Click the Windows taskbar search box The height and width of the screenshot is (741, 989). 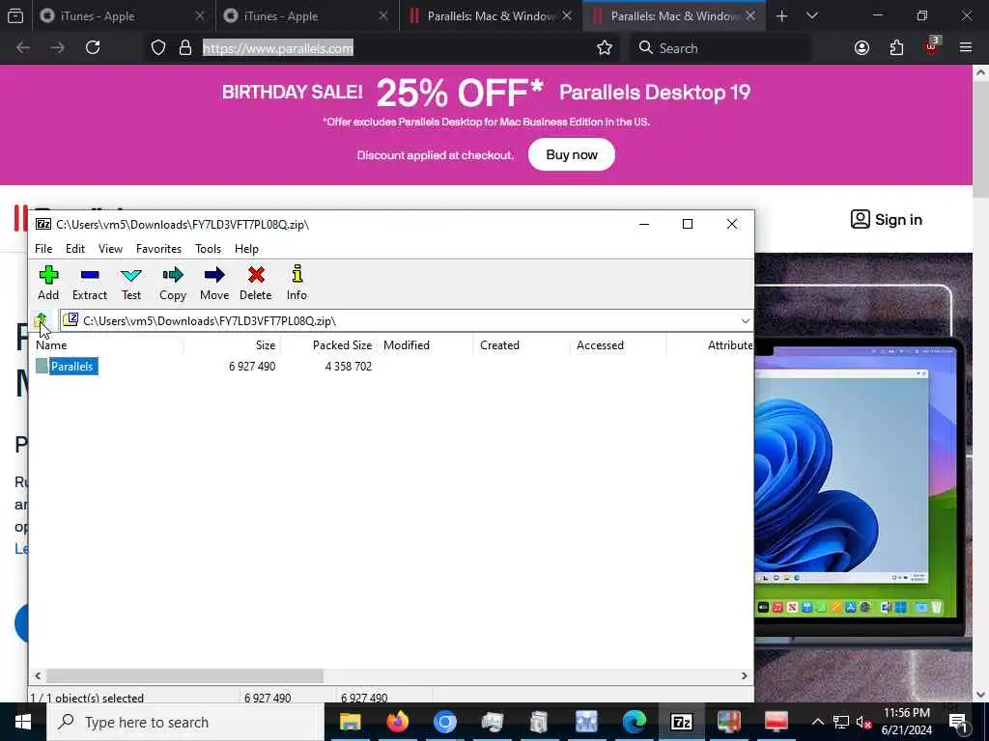pyautogui.click(x=184, y=722)
